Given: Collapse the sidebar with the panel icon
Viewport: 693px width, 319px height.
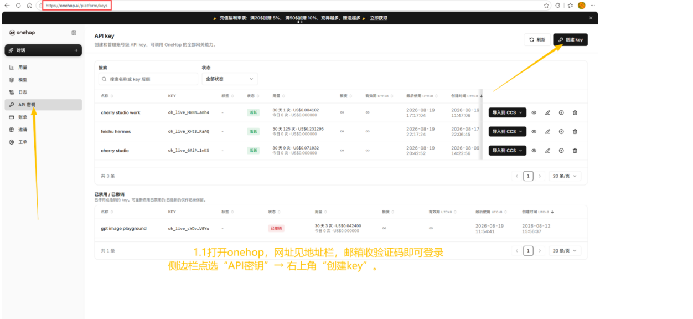Looking at the screenshot, I should 74,33.
